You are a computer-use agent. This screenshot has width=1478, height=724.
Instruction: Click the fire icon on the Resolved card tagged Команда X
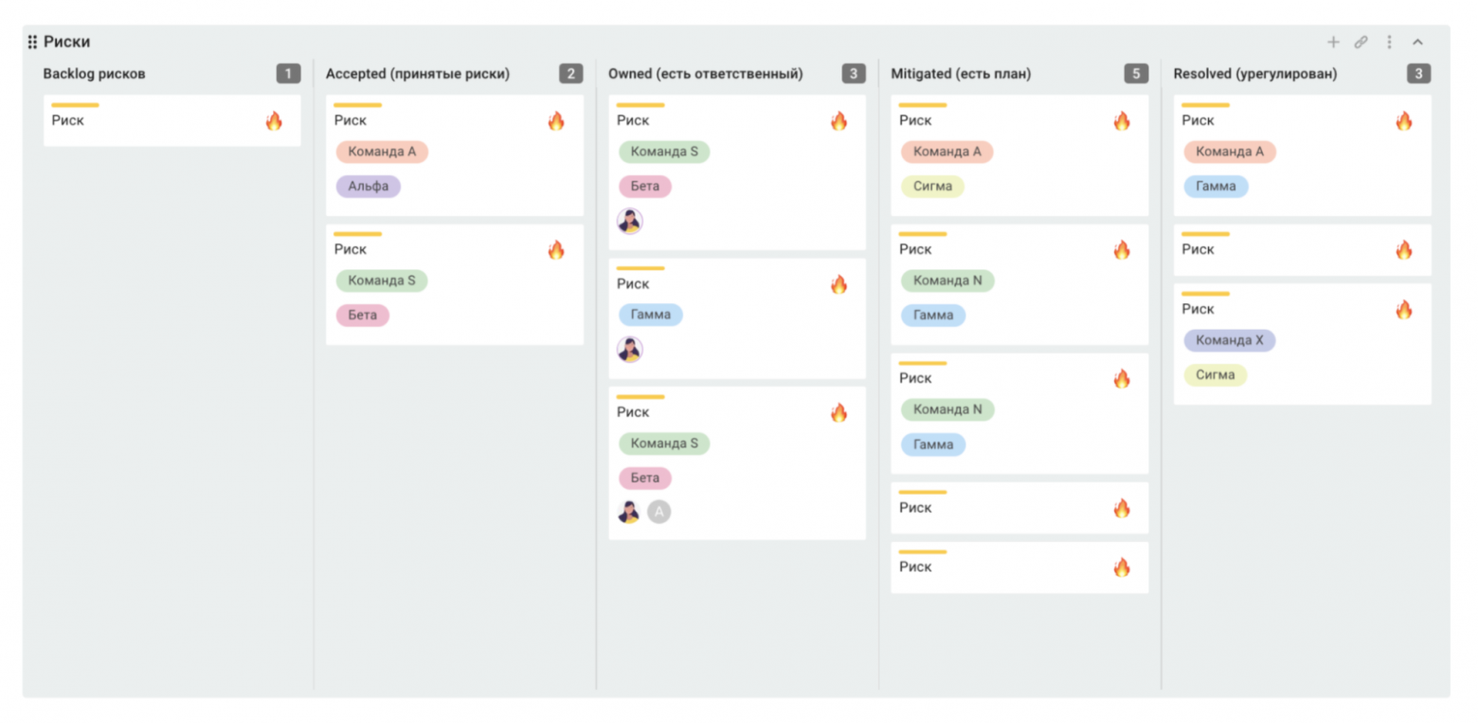(1404, 309)
